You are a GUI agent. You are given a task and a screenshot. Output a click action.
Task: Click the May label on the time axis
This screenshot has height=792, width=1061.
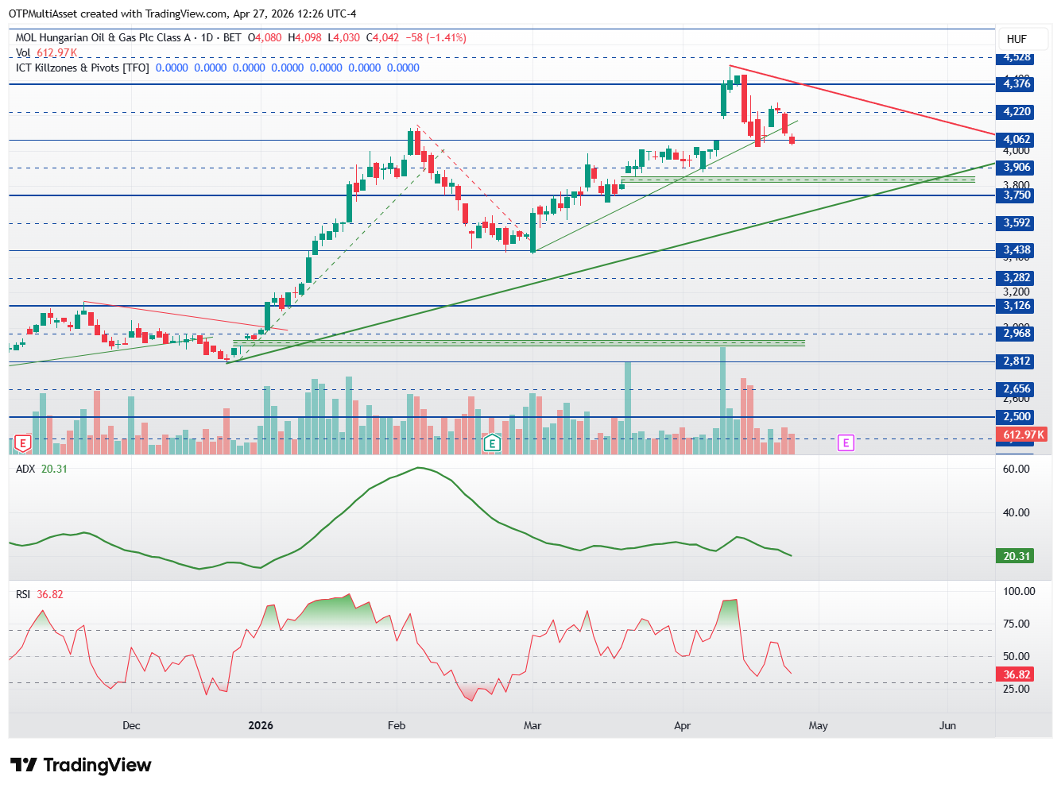pos(818,725)
